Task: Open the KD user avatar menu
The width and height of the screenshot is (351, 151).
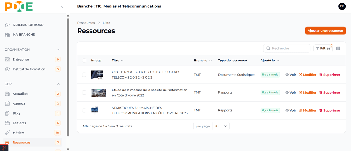Action: point(342,6)
